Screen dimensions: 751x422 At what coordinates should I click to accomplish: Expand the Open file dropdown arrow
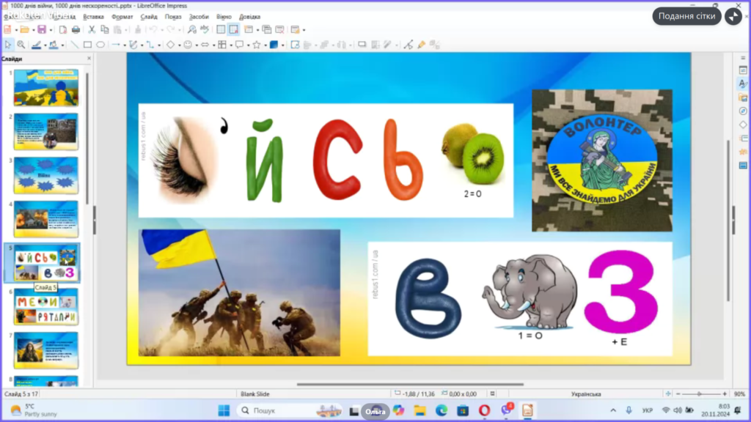pyautogui.click(x=32, y=30)
